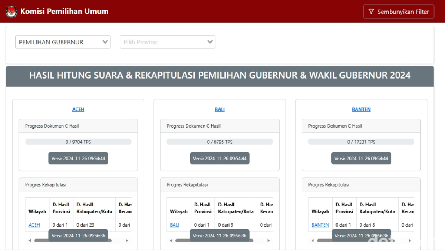
Task: Hide filters with Sembunyikan Filter button
Action: click(398, 11)
